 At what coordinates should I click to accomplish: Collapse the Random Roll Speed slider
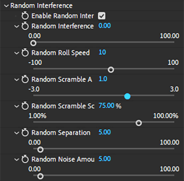tap(17, 53)
